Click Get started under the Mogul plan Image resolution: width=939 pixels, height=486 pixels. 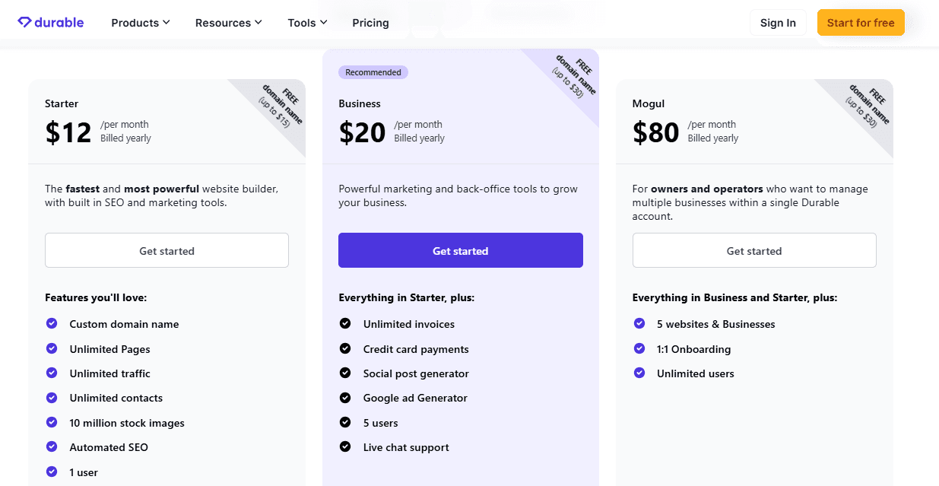753,249
